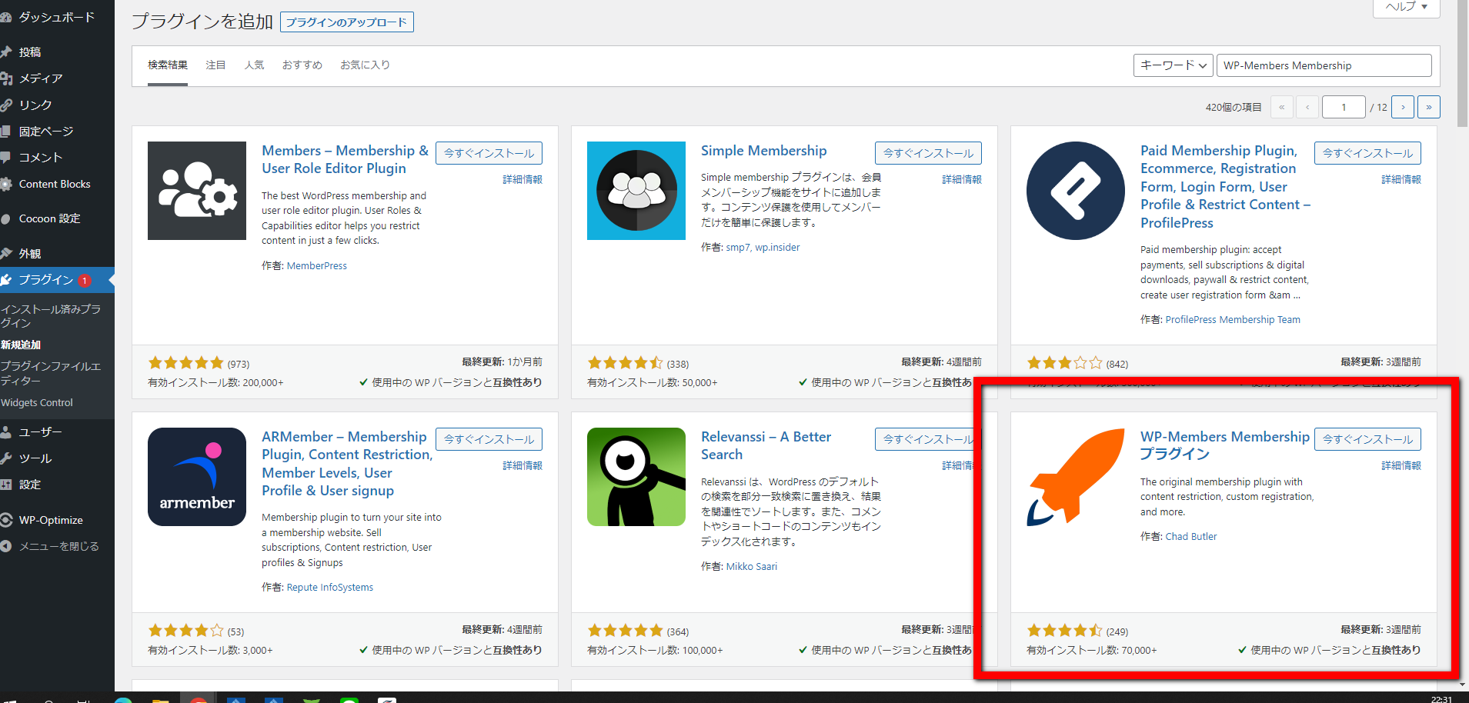Open 詳細情報 for Members plugin

pos(522,179)
